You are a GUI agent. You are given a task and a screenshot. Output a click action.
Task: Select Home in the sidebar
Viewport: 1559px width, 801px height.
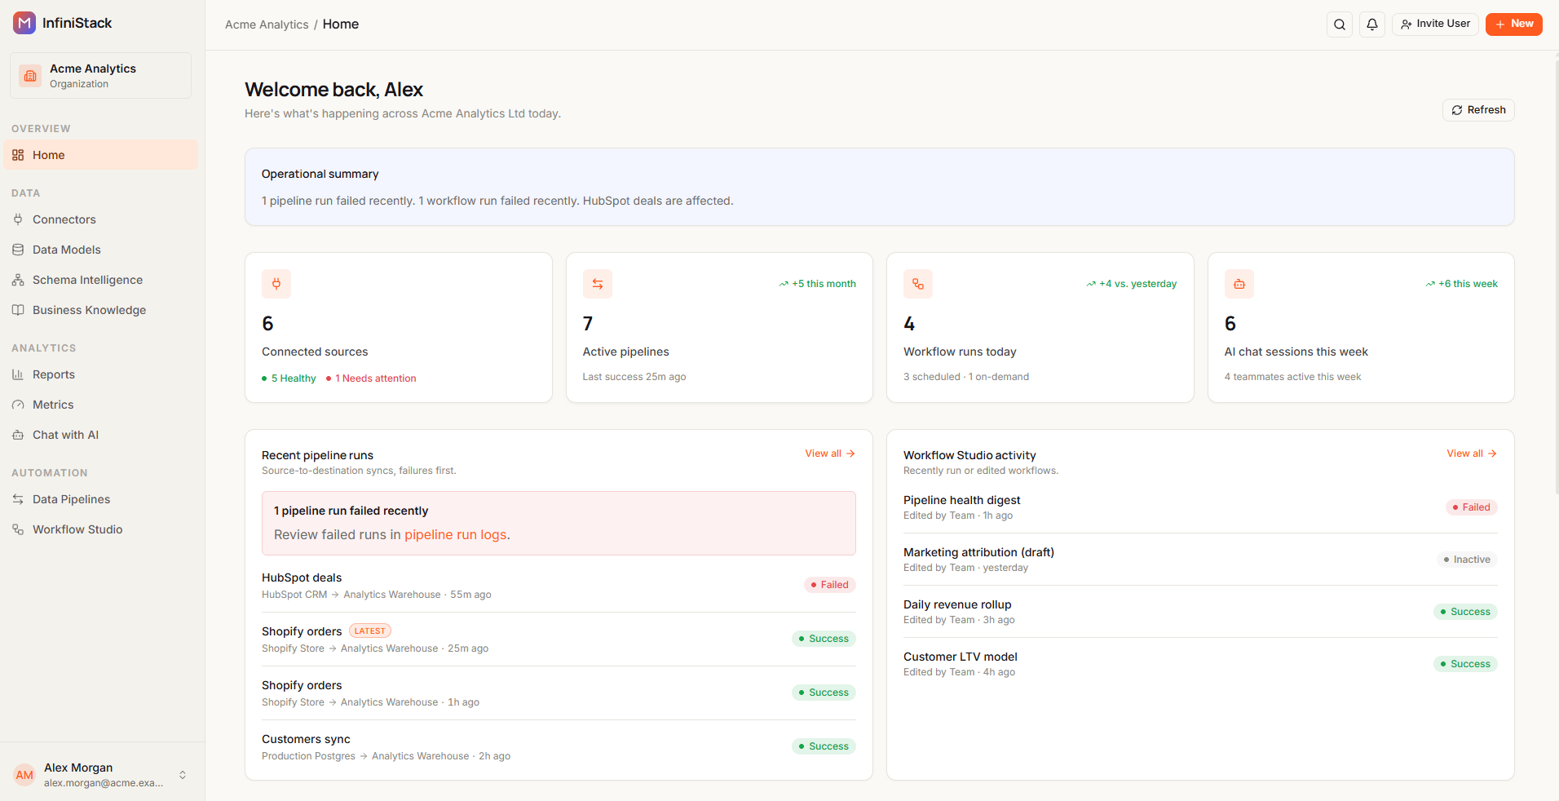point(101,155)
